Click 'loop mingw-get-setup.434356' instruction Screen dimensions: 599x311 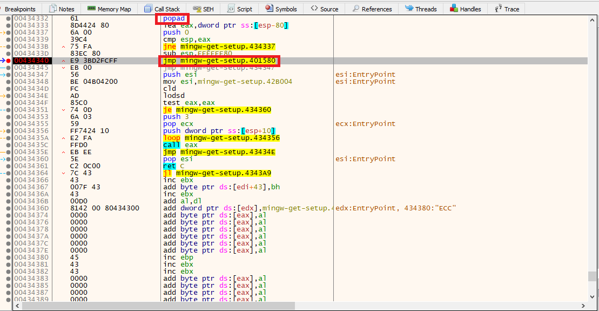[221, 138]
